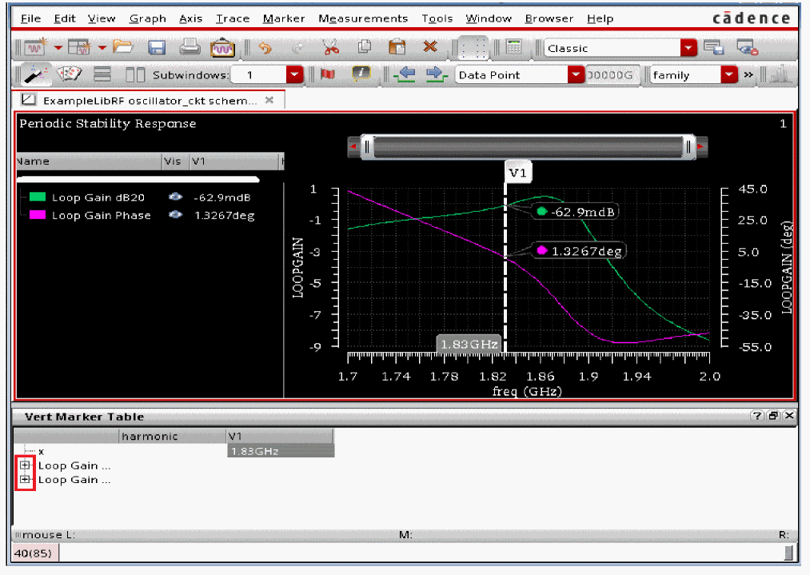Image resolution: width=810 pixels, height=575 pixels.
Task: Toggle visibility eye for Loop Gain Phase
Action: 175,215
